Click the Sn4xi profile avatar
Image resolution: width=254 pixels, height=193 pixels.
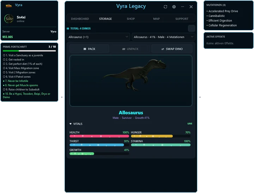9,19
